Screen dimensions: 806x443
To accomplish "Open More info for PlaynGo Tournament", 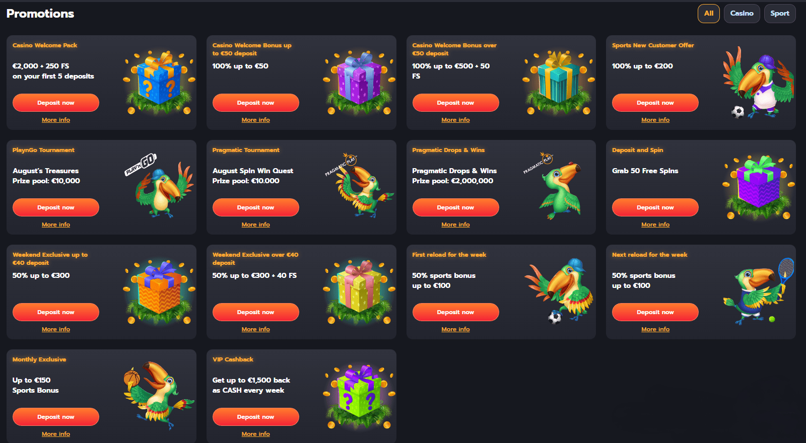I will (56, 225).
